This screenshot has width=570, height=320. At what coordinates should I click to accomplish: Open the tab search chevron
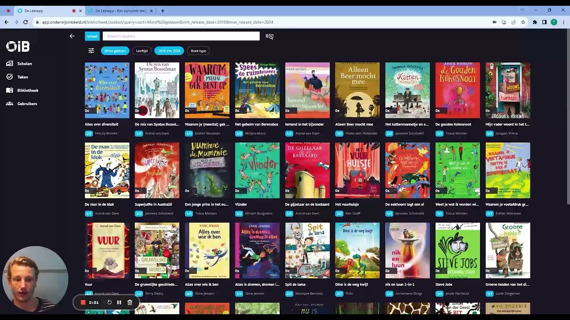click(522, 10)
